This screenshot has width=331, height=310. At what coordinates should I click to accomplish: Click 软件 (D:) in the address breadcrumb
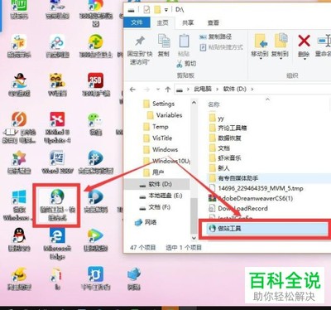click(x=235, y=89)
